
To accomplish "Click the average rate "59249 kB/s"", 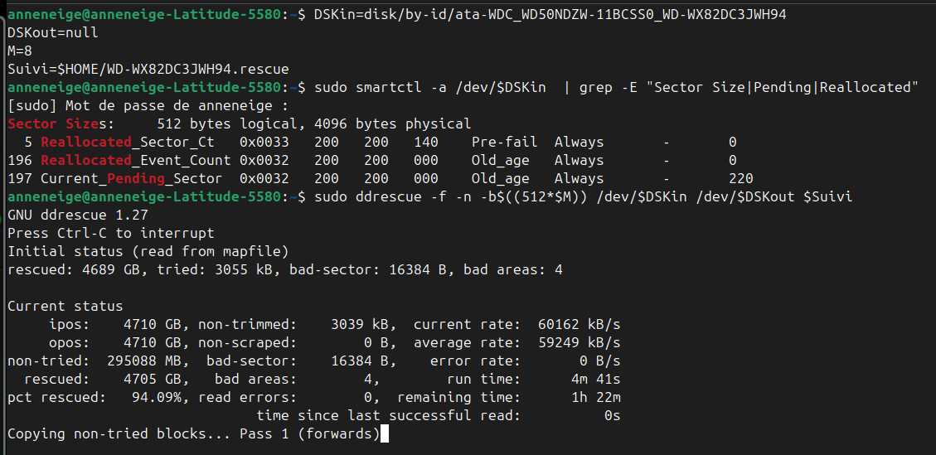I will (579, 343).
